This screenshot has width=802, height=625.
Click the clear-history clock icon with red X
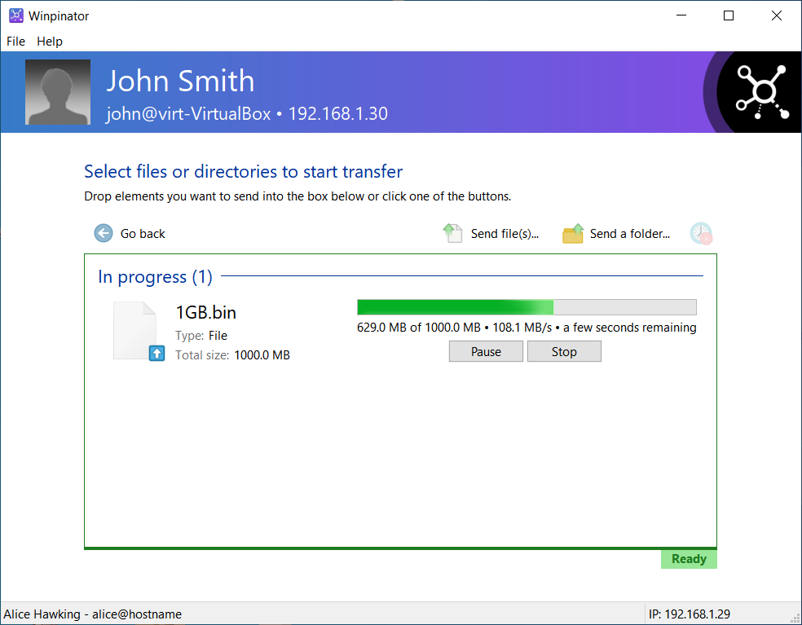(700, 233)
